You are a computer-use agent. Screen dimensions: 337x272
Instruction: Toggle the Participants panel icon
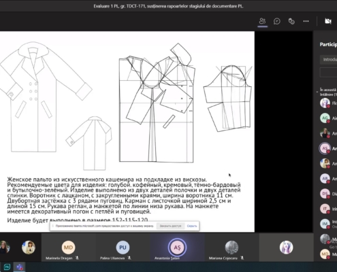(x=262, y=21)
